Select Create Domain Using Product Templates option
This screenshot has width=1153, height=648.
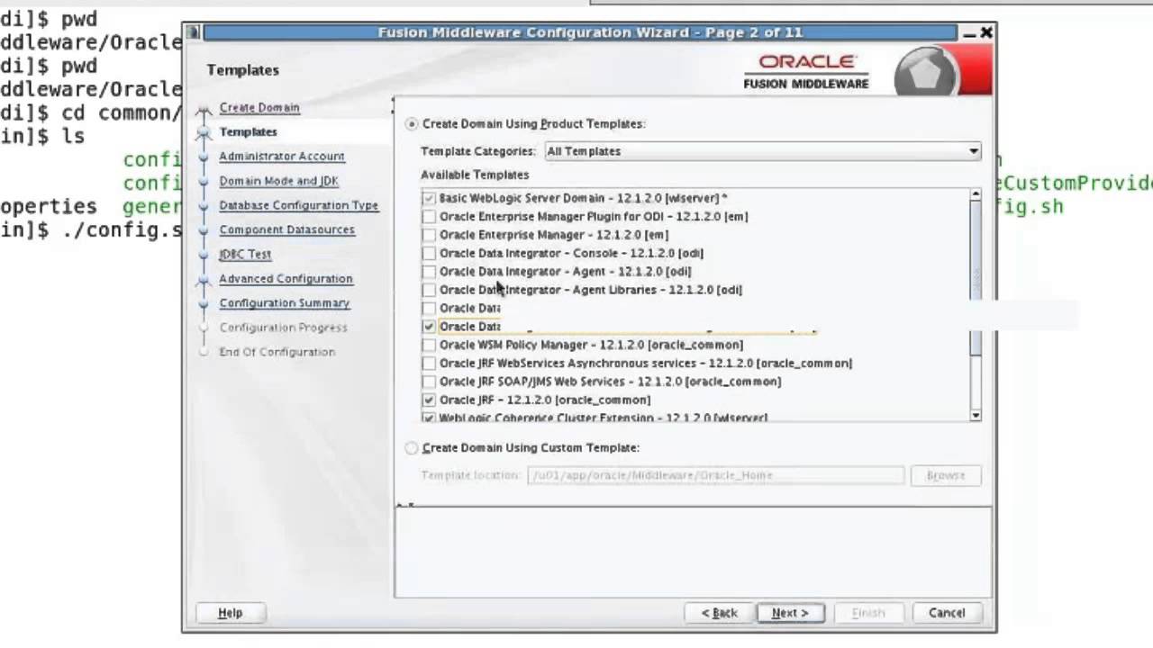click(x=412, y=124)
